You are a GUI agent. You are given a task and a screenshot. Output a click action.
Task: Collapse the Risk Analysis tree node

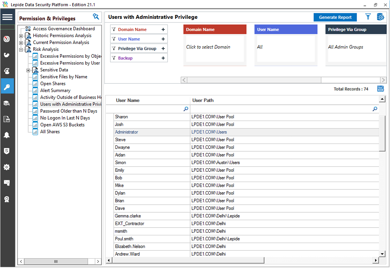tap(21, 50)
